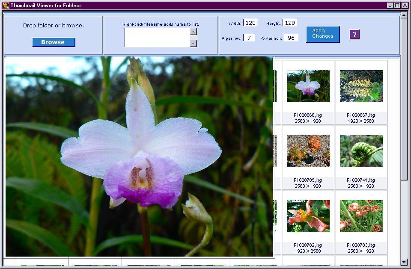The height and width of the screenshot is (269, 411).
Task: Open the P1020783.jpg thumbnail
Action: point(361,216)
